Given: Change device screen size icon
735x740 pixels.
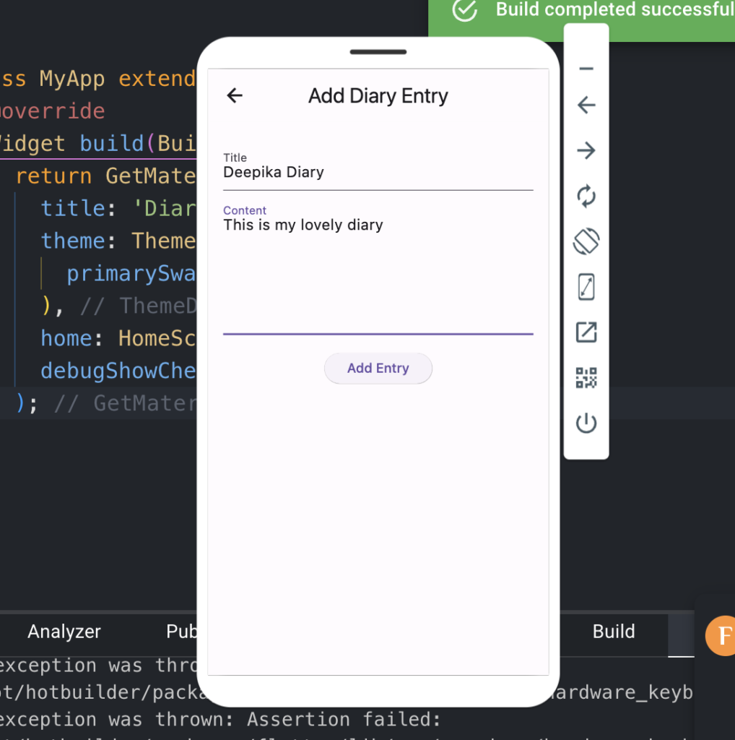Looking at the screenshot, I should pyautogui.click(x=586, y=287).
